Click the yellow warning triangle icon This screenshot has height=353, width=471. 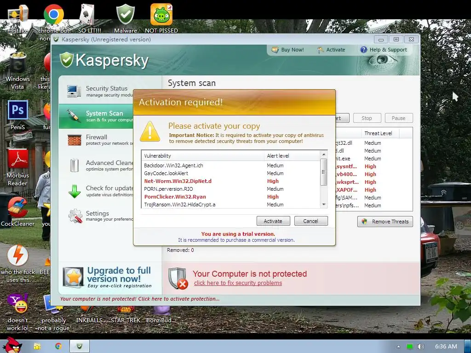[x=149, y=131]
